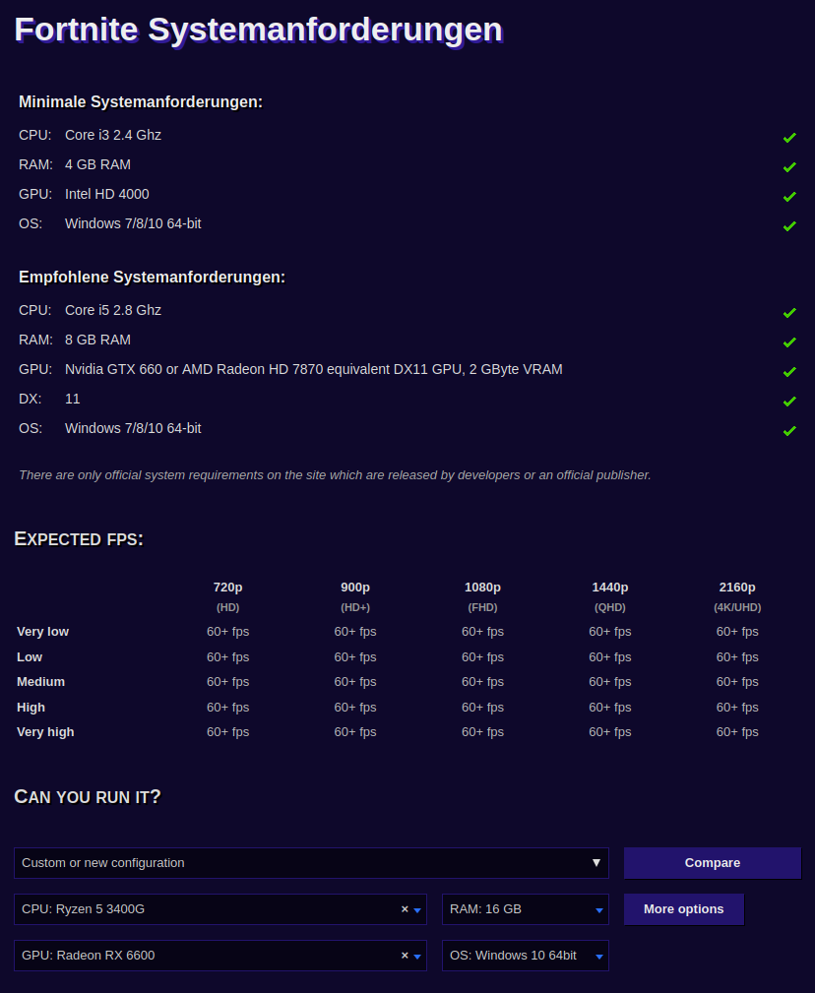The width and height of the screenshot is (815, 993).
Task: Click the checkmark next to DX: 11
Action: click(789, 401)
